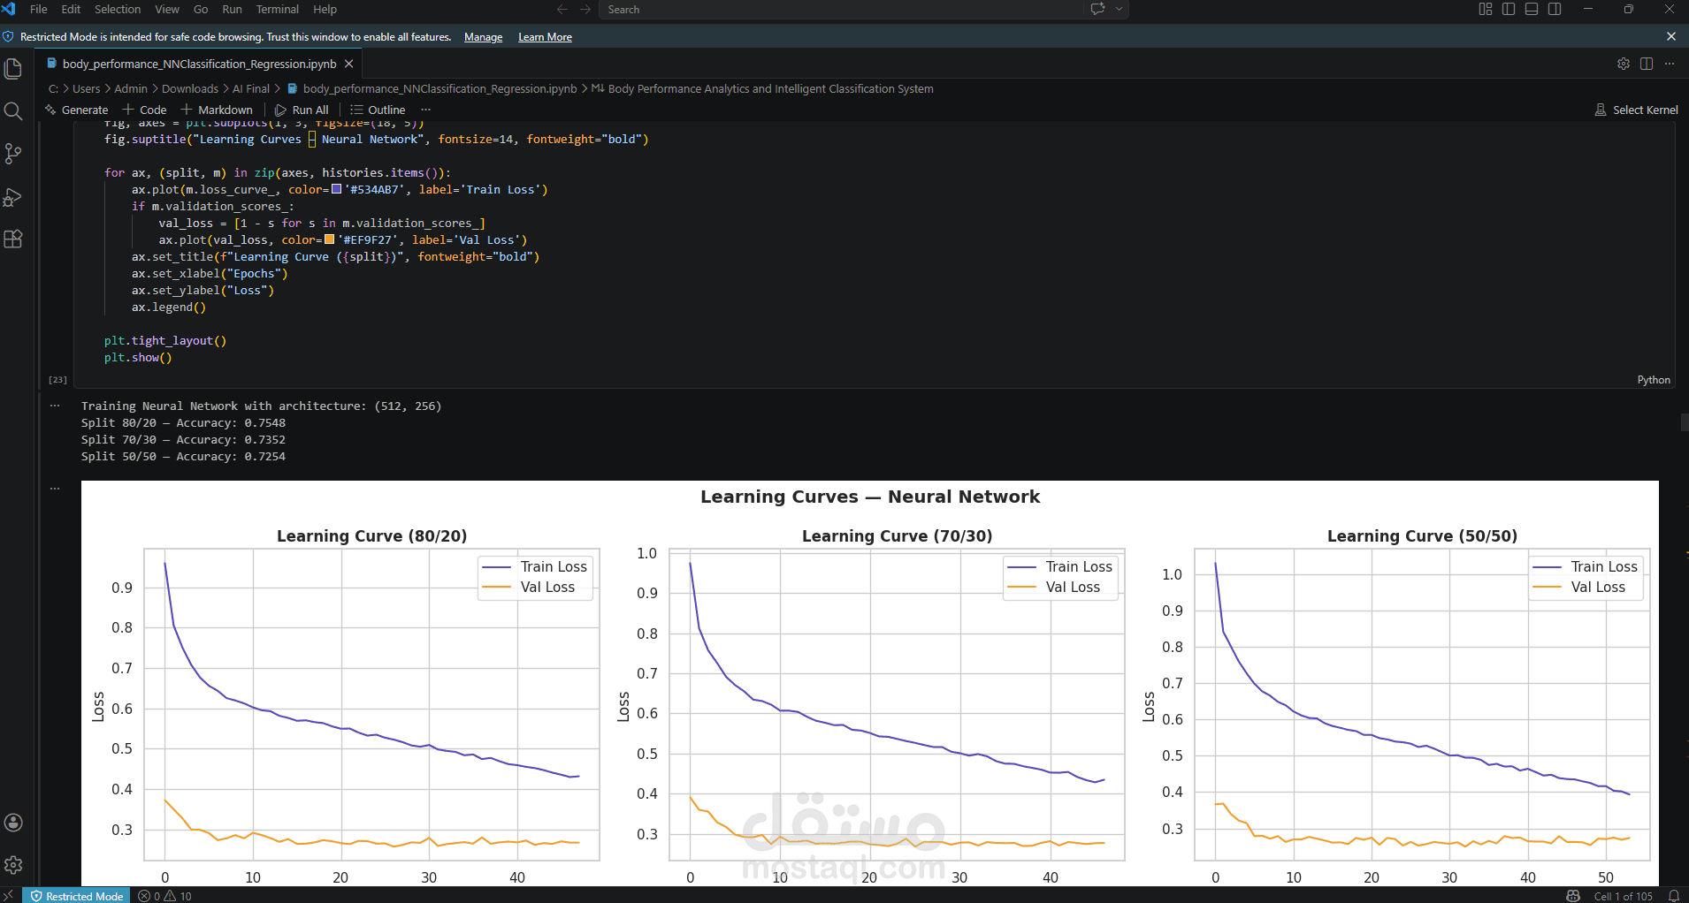
Task: Open the Extensions view
Action: point(13,239)
